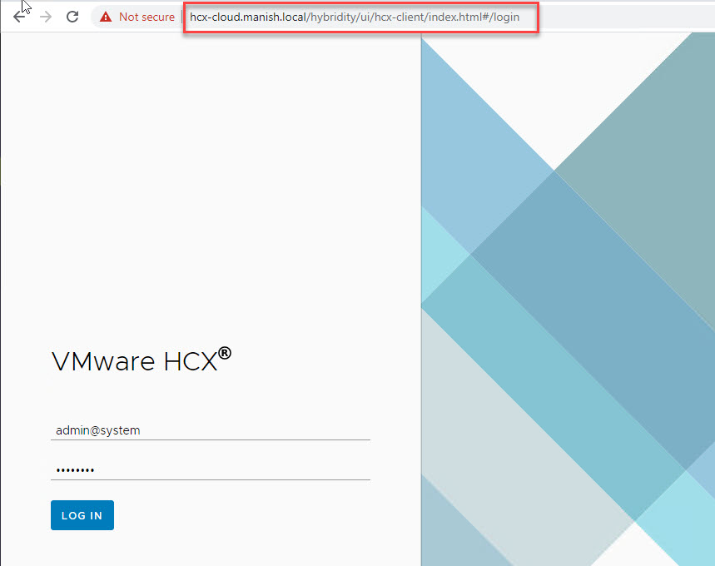Click the LOG IN button

pos(82,515)
